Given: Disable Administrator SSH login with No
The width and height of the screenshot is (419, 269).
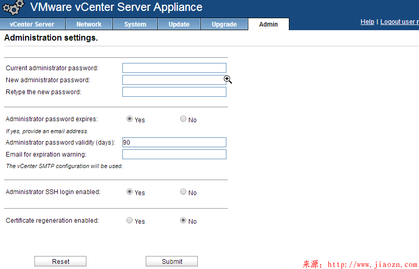Looking at the screenshot, I should [x=183, y=192].
